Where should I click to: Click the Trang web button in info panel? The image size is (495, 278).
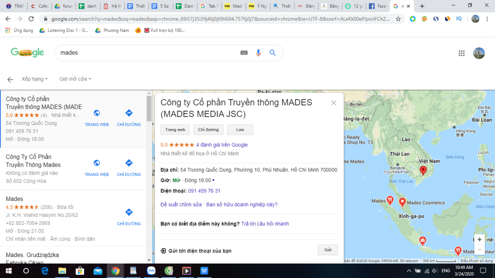(175, 130)
